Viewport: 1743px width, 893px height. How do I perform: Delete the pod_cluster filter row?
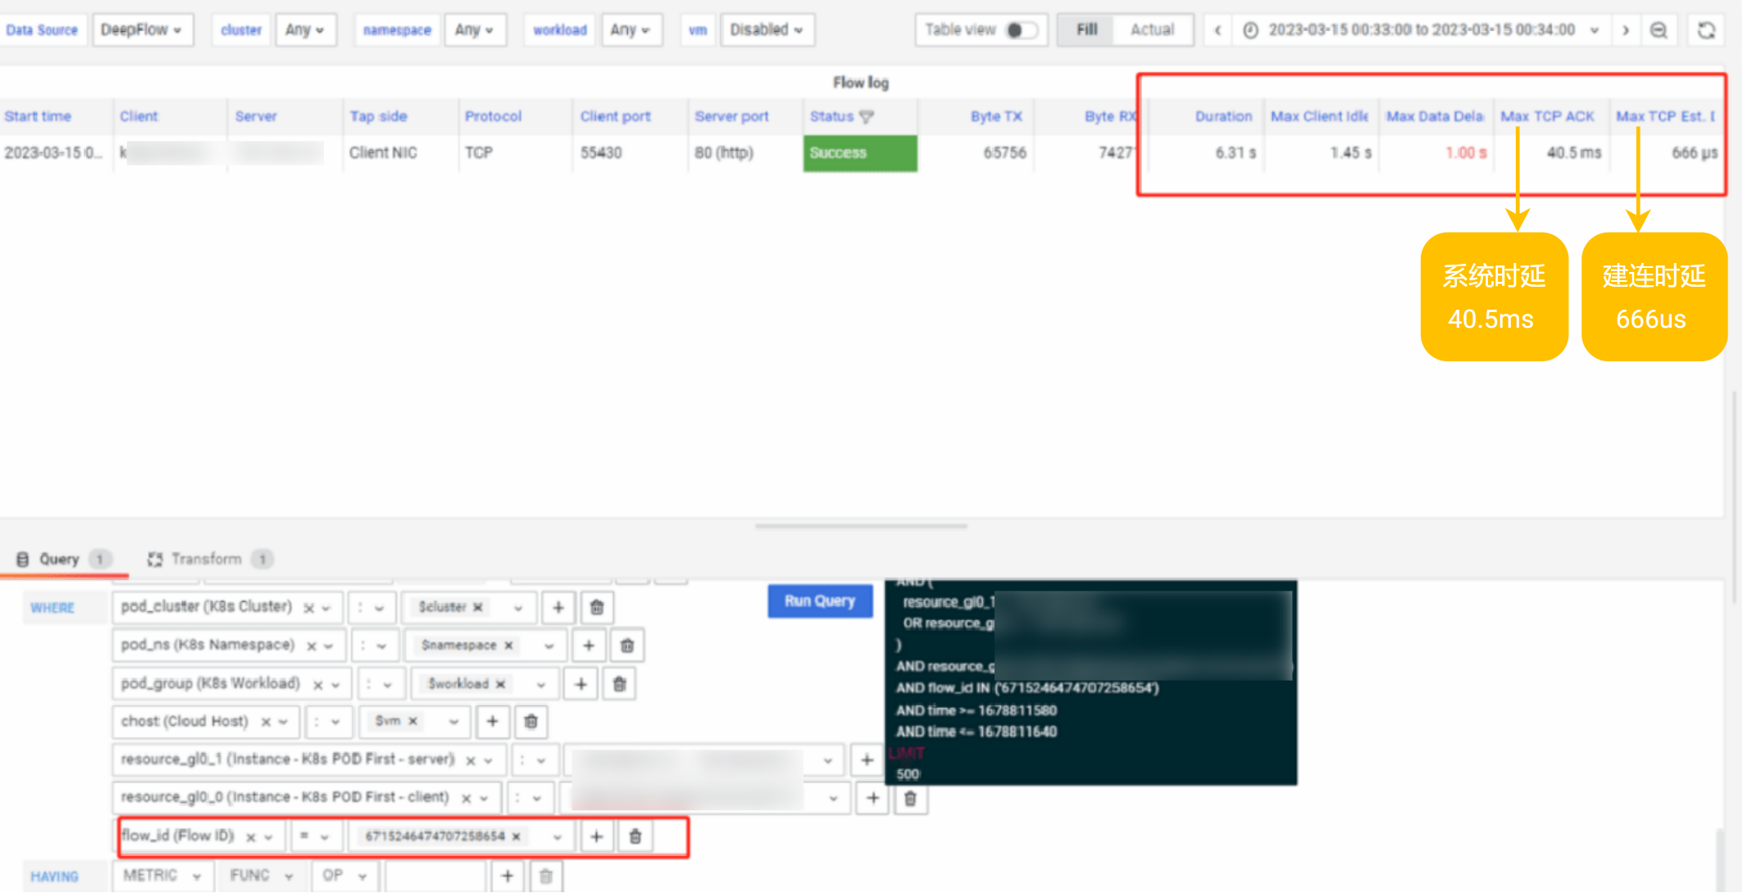pos(597,608)
